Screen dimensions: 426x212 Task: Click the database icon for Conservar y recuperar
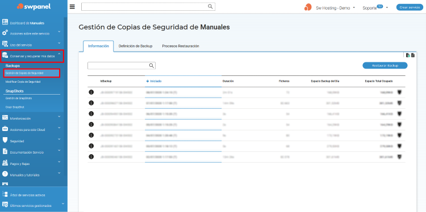click(x=5, y=56)
